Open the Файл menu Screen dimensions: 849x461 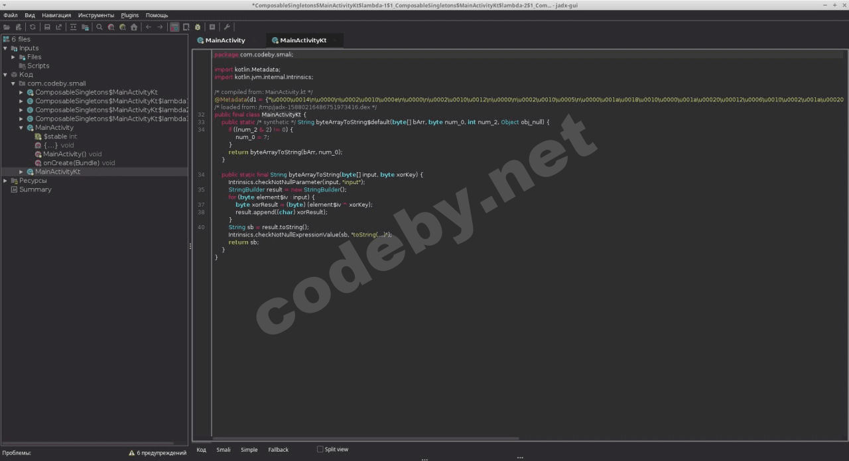coord(11,15)
